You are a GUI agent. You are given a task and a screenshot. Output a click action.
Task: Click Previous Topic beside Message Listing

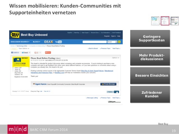tap(105, 98)
